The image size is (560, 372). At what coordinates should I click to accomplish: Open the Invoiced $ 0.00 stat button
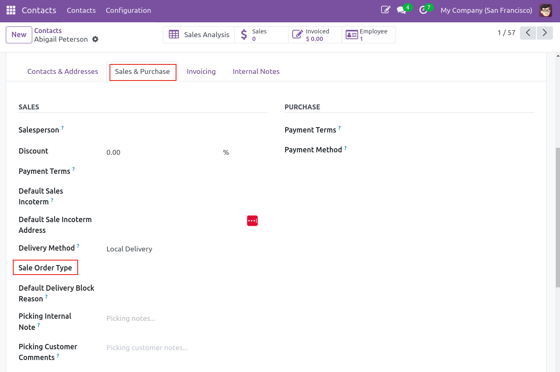(315, 35)
